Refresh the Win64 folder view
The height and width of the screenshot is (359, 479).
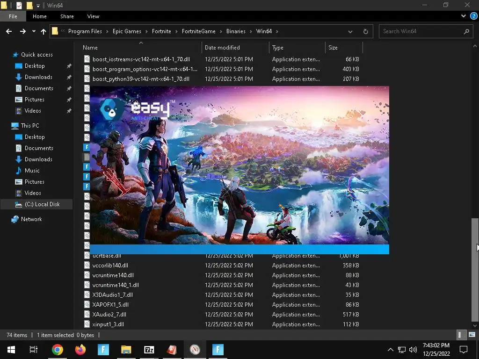pyautogui.click(x=365, y=31)
